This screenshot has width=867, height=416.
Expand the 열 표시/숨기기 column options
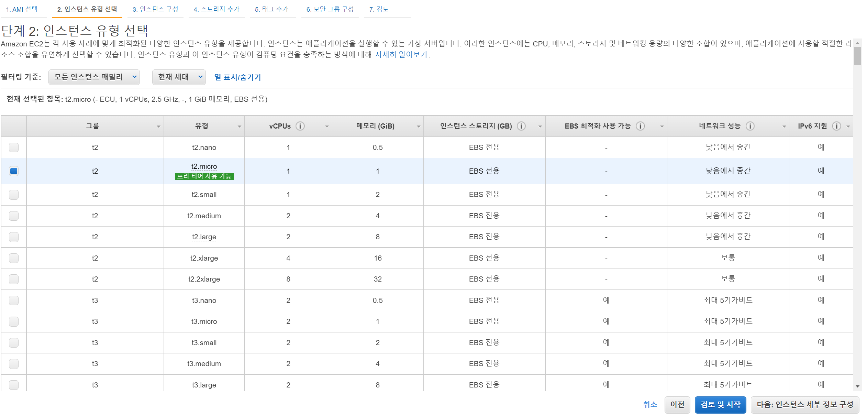[237, 77]
